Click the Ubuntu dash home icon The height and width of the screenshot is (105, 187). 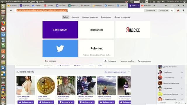tap(3, 6)
